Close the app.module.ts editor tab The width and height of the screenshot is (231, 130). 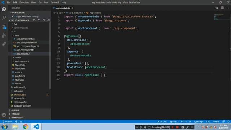pyautogui.click(x=72, y=8)
